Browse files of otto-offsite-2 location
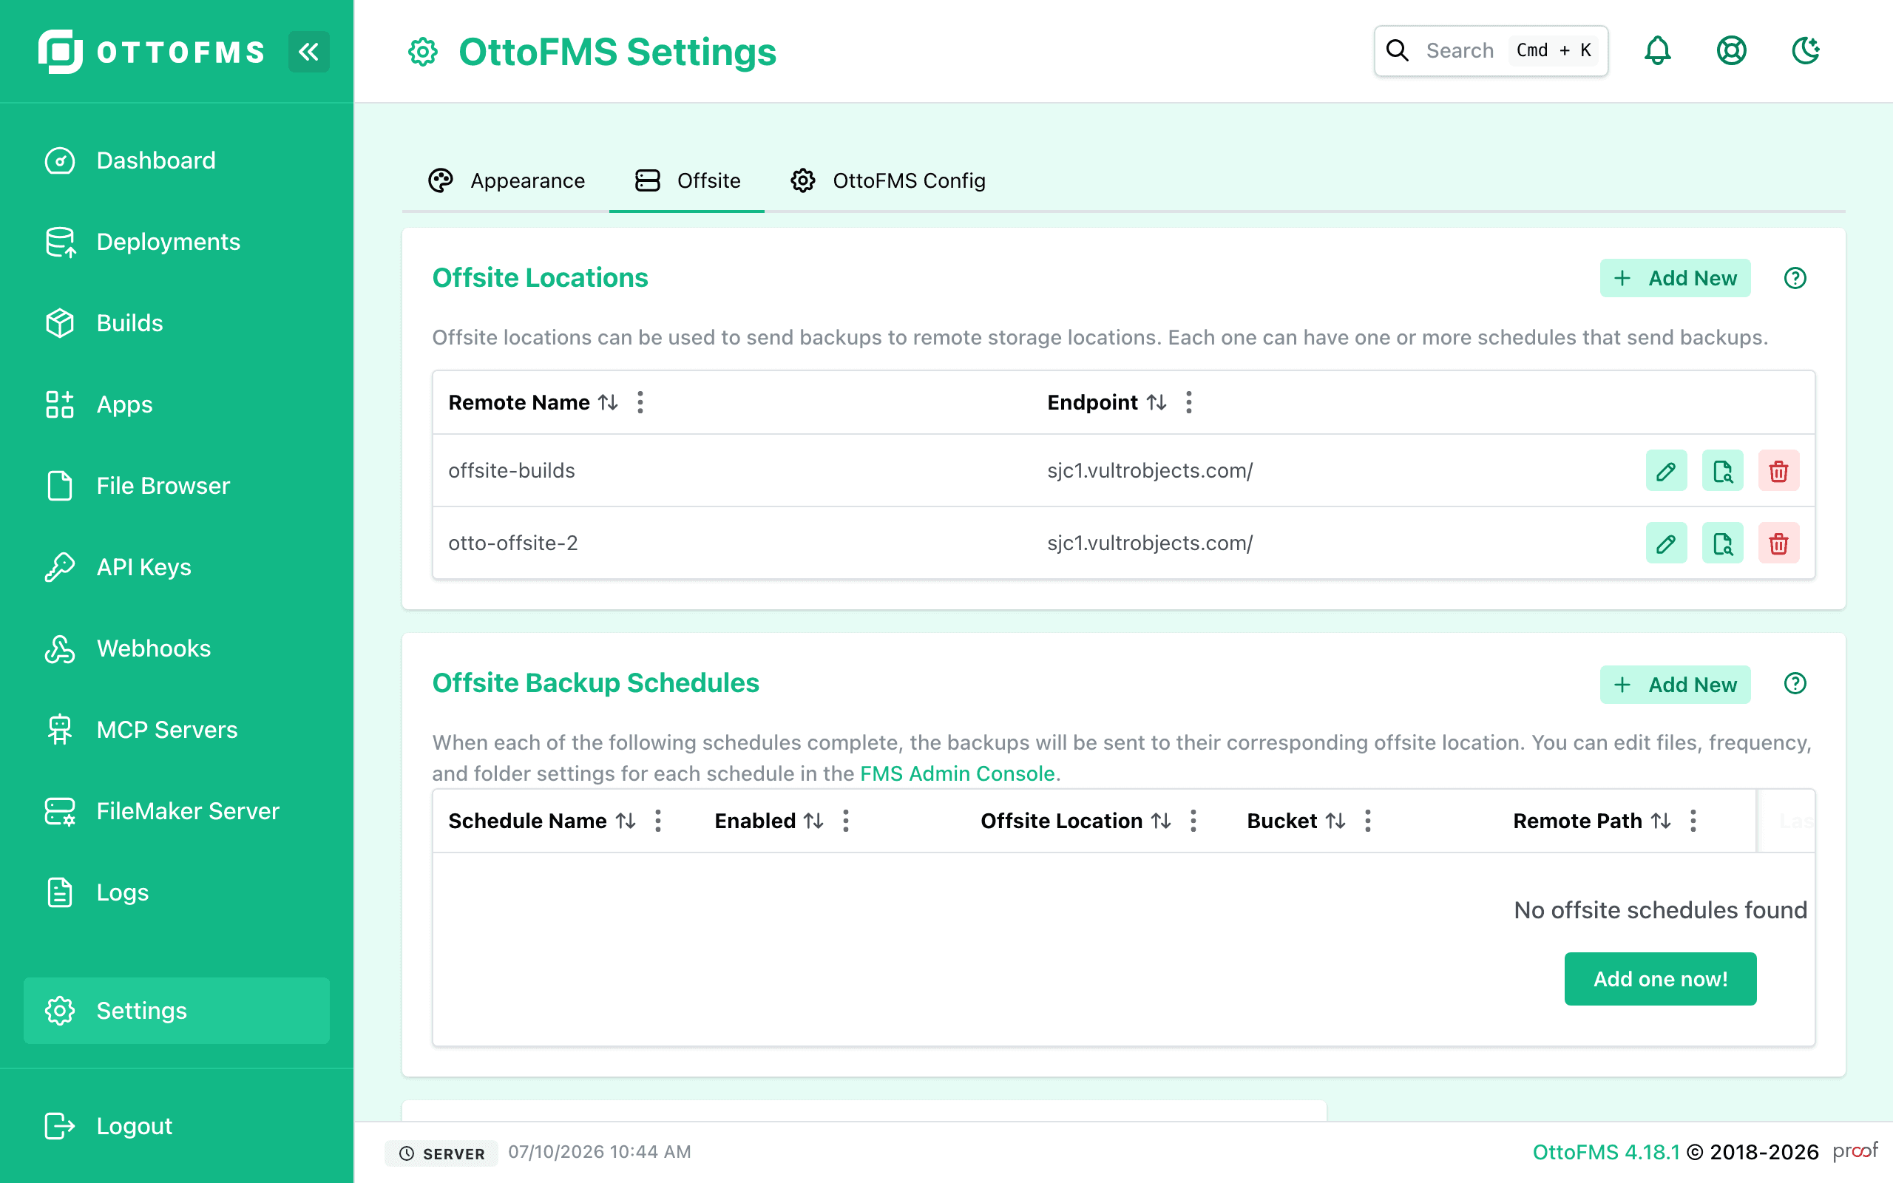 coord(1722,543)
